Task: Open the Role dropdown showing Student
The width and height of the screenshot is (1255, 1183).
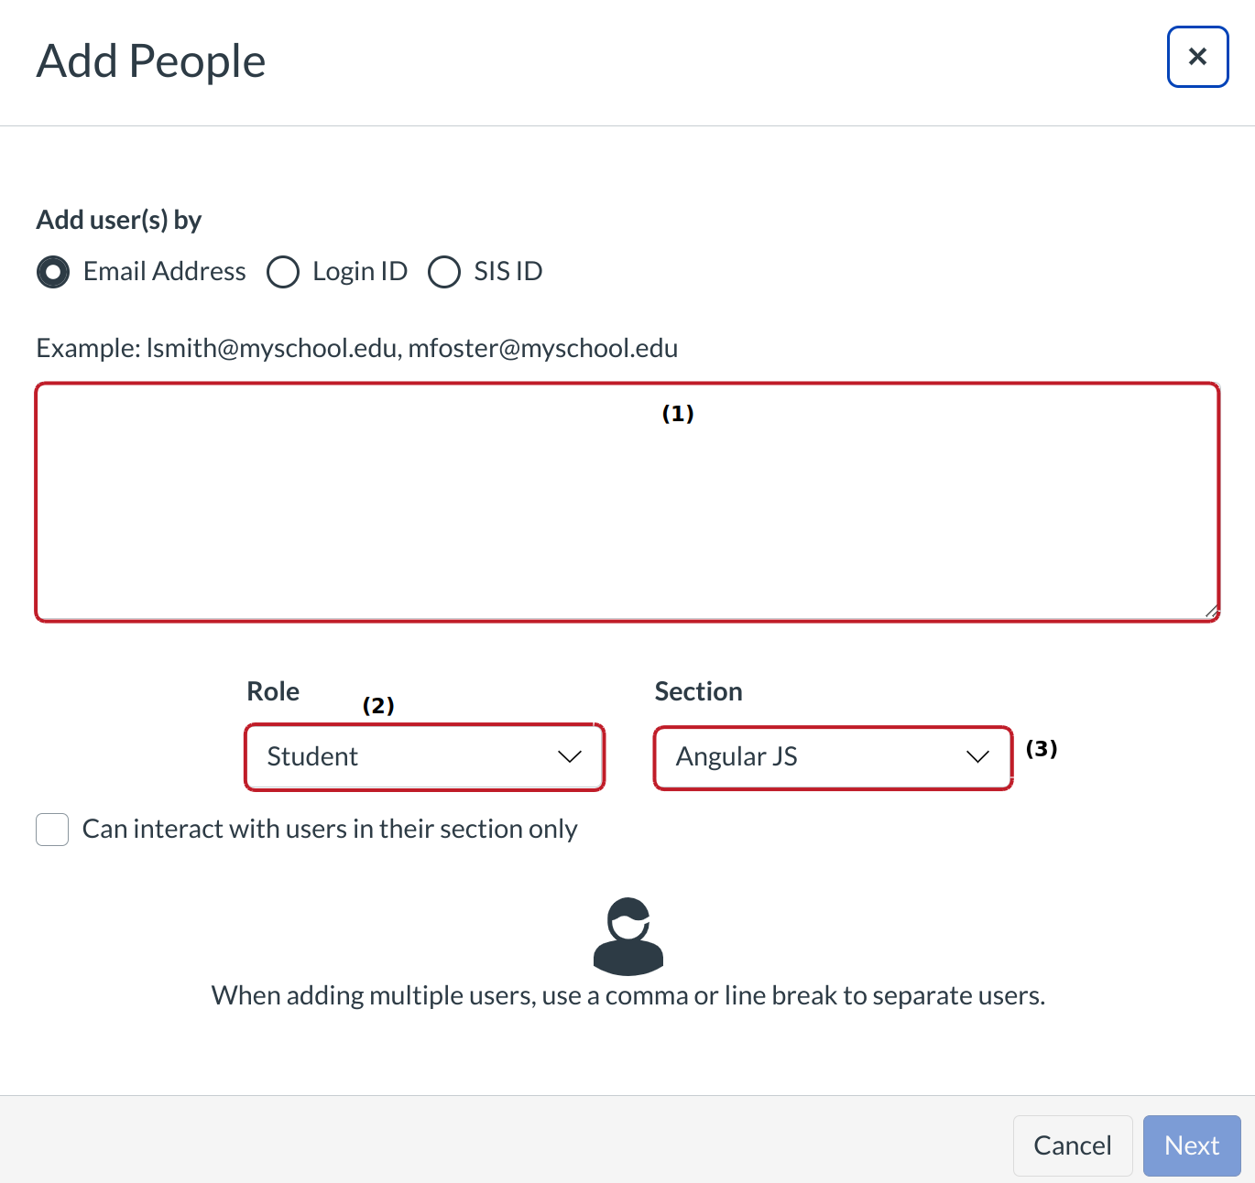Action: pyautogui.click(x=423, y=757)
